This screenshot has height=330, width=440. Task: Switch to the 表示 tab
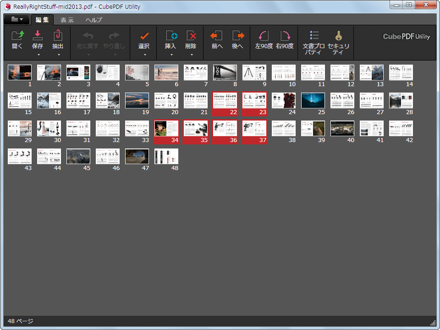point(67,20)
